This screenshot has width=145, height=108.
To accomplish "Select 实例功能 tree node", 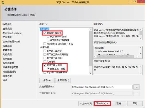I will [x=45, y=29].
